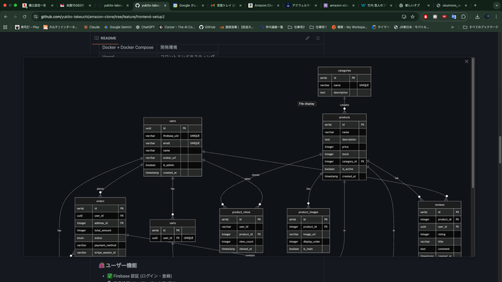The image size is (502, 282).
Task: Open the Chrome downloads icon
Action: click(476, 15)
